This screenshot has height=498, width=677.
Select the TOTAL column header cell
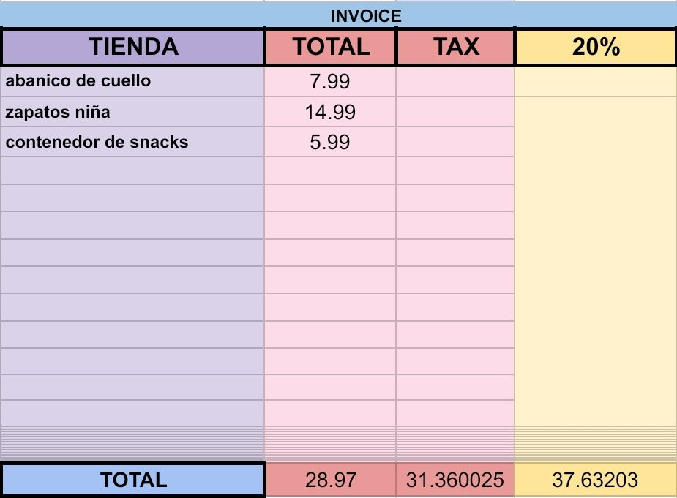tap(331, 47)
